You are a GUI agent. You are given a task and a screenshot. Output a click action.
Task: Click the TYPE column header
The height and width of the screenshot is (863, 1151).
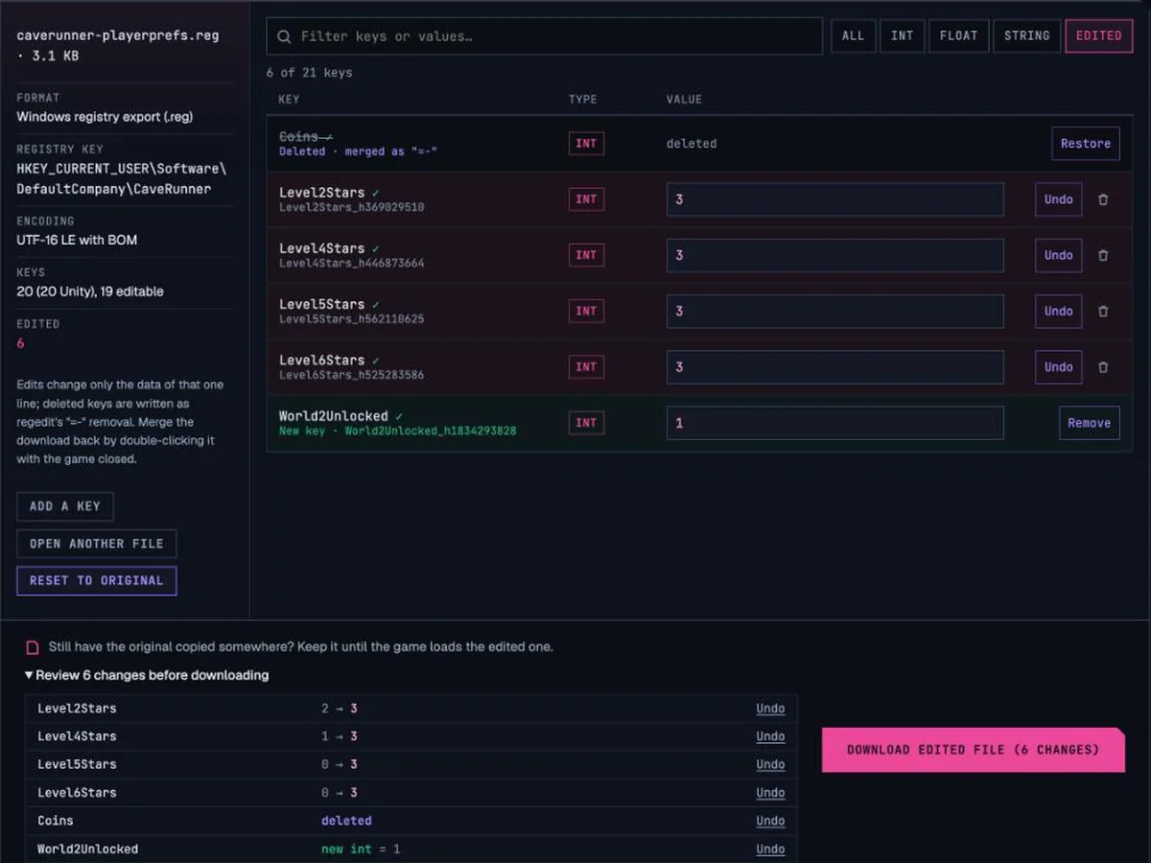(x=583, y=100)
